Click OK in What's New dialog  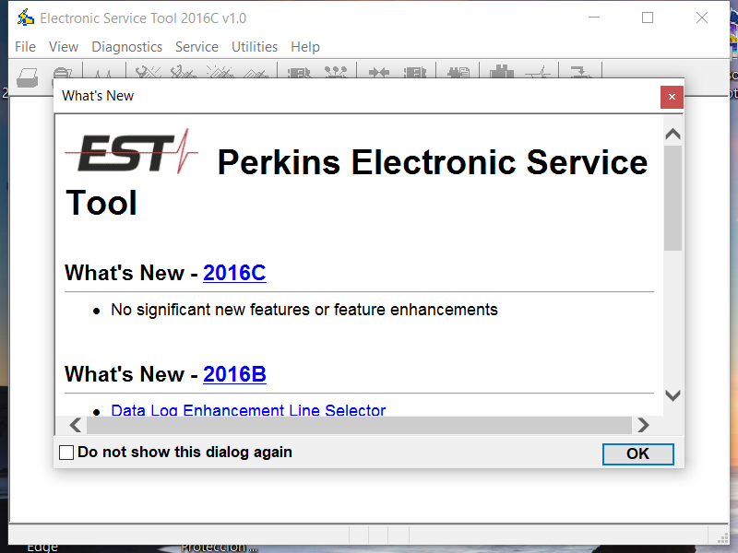(637, 453)
